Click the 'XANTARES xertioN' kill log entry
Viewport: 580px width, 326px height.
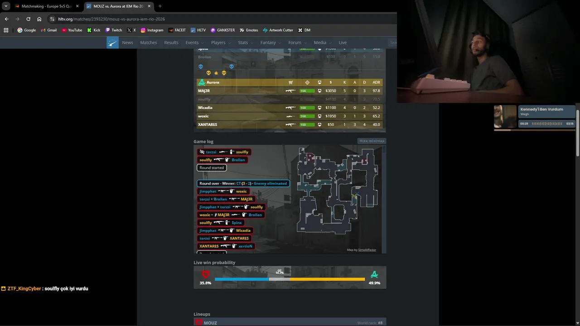click(x=226, y=246)
